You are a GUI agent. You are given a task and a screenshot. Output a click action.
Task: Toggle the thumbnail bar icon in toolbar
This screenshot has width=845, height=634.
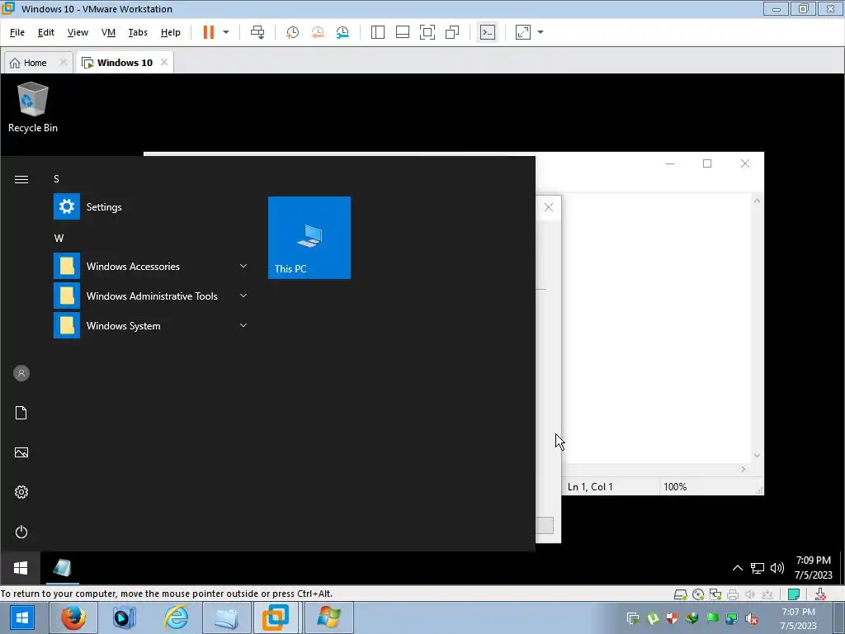point(403,32)
